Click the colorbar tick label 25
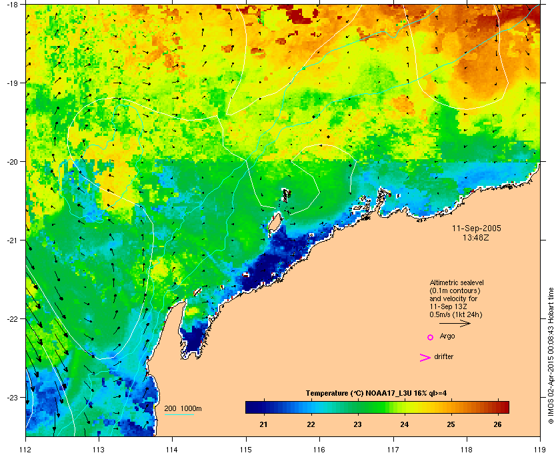 click(x=451, y=424)
